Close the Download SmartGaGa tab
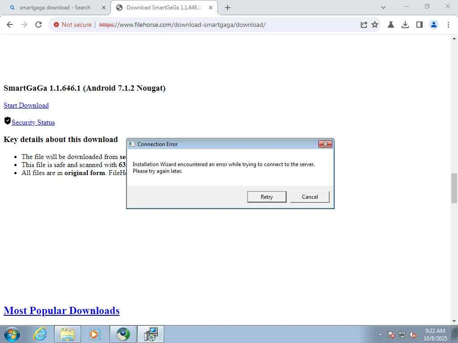The height and width of the screenshot is (343, 458). pyautogui.click(x=211, y=8)
